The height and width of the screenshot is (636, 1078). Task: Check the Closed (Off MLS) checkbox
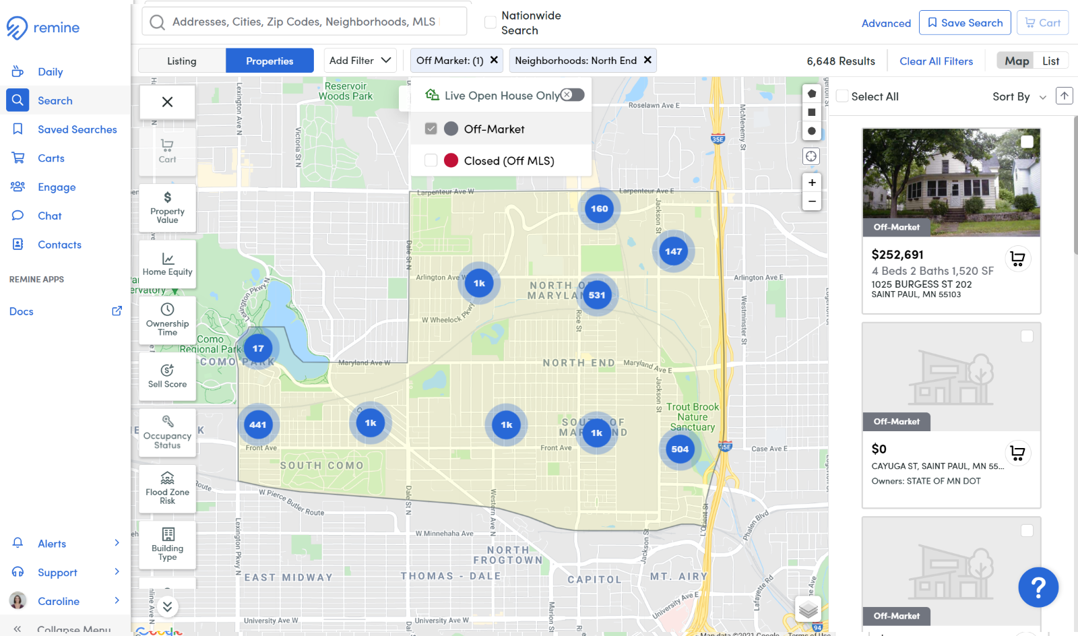[x=431, y=160]
